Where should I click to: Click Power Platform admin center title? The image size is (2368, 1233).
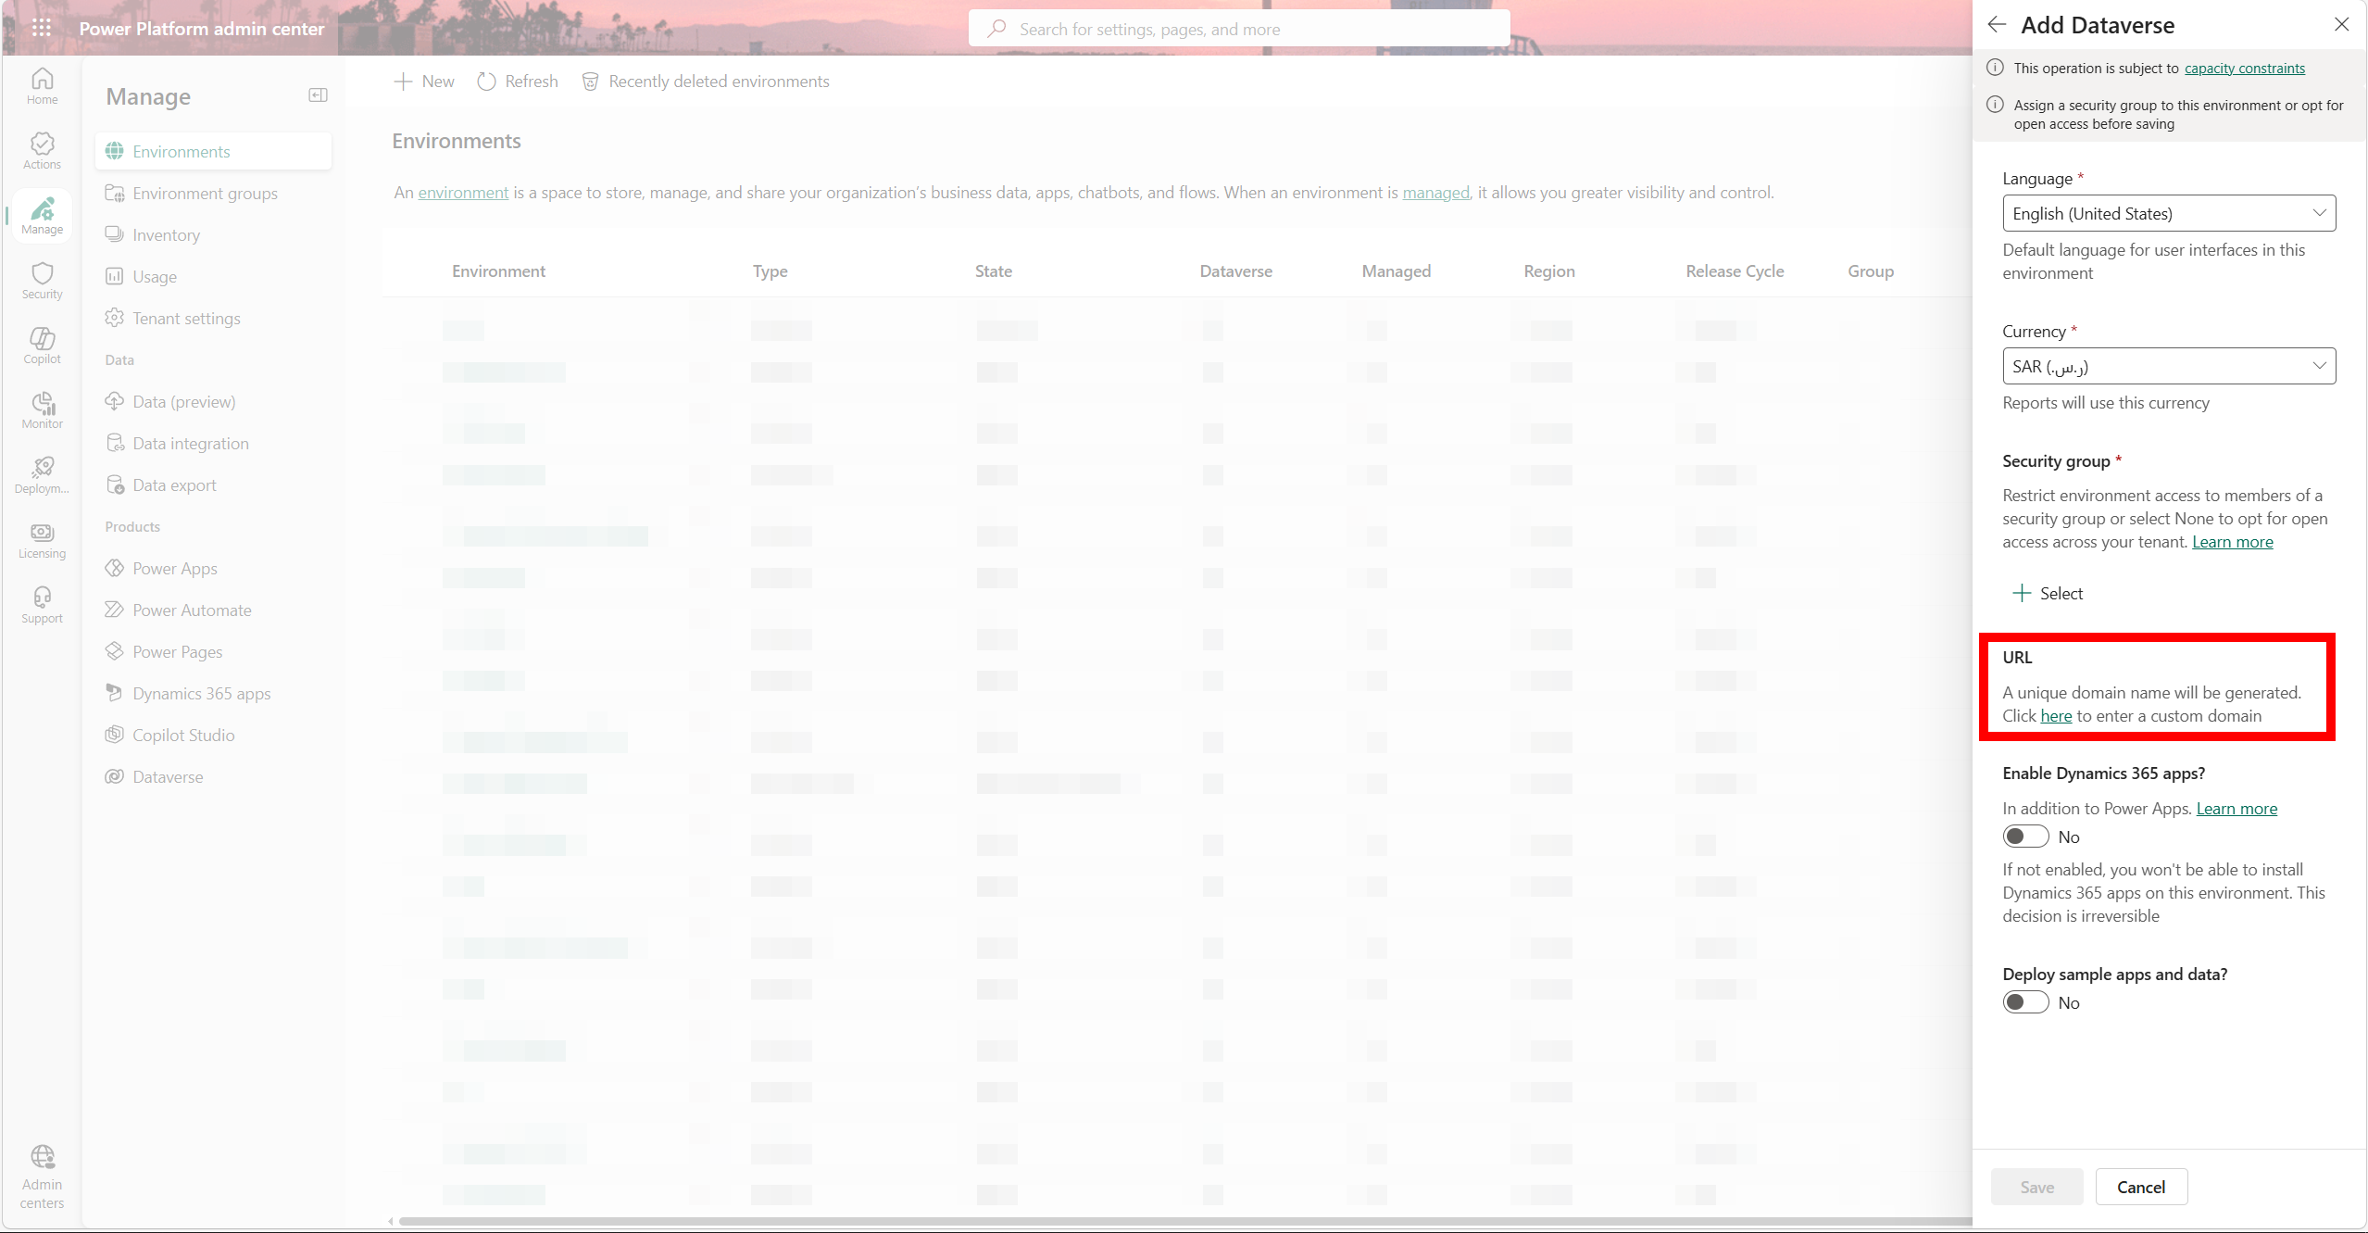(202, 29)
